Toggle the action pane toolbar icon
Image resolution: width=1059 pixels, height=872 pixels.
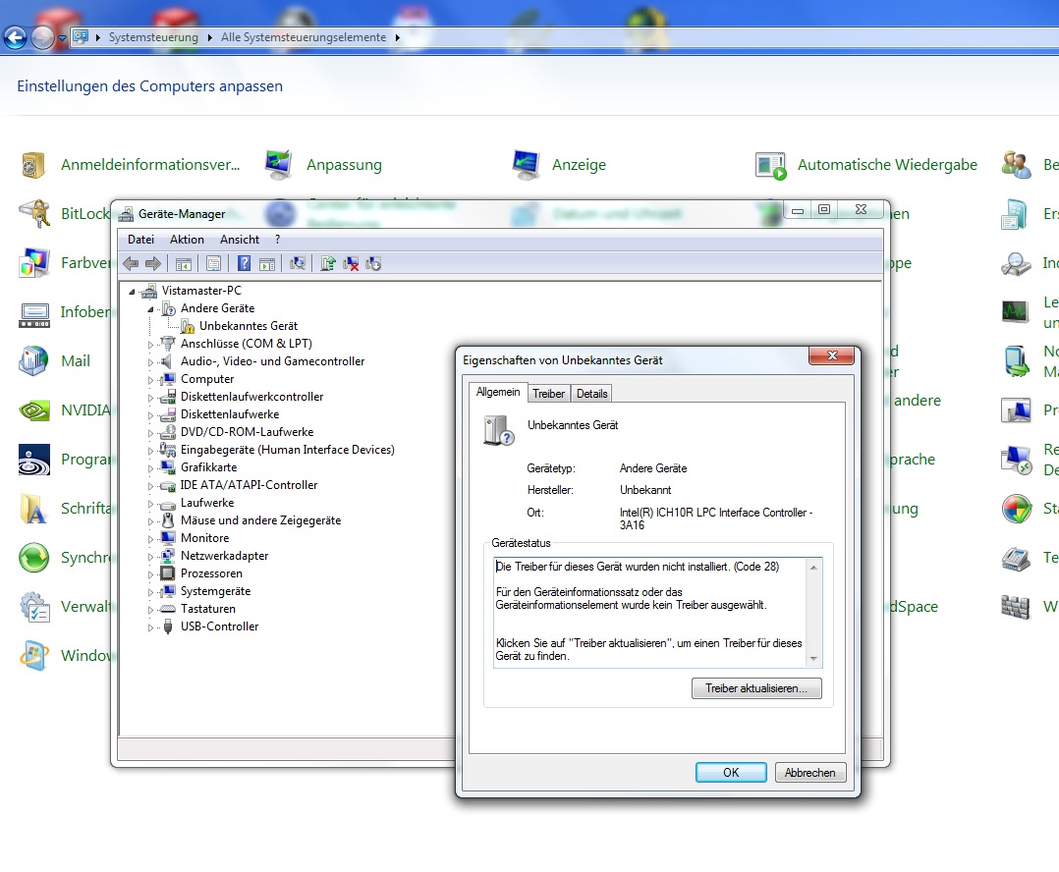[x=267, y=264]
